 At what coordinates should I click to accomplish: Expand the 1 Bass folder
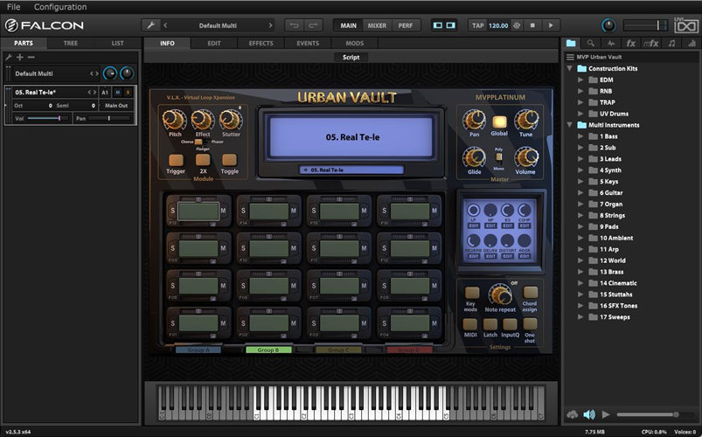(x=580, y=136)
